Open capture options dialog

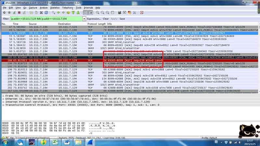click(x=9, y=13)
